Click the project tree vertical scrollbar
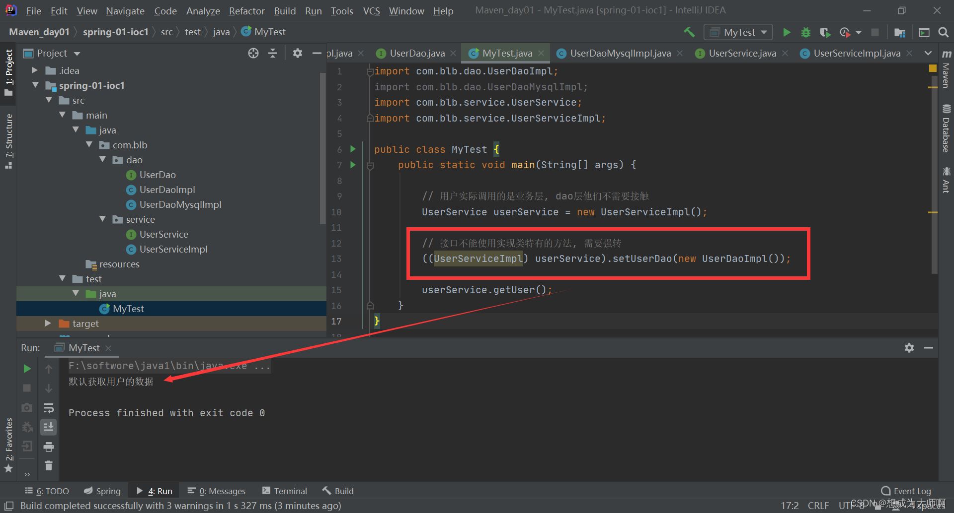This screenshot has width=954, height=513. [323, 149]
